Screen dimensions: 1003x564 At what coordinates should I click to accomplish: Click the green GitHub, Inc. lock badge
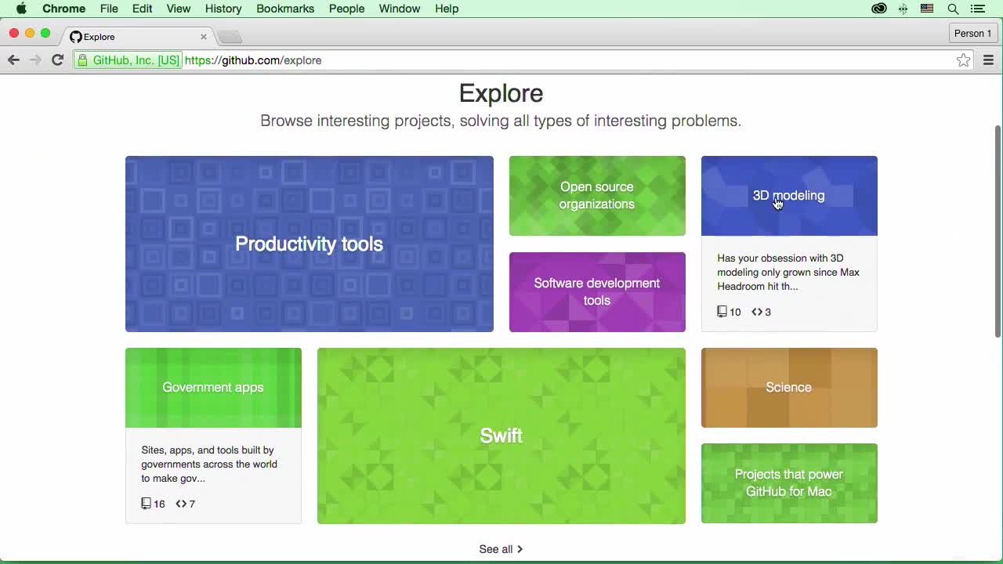pyautogui.click(x=128, y=60)
